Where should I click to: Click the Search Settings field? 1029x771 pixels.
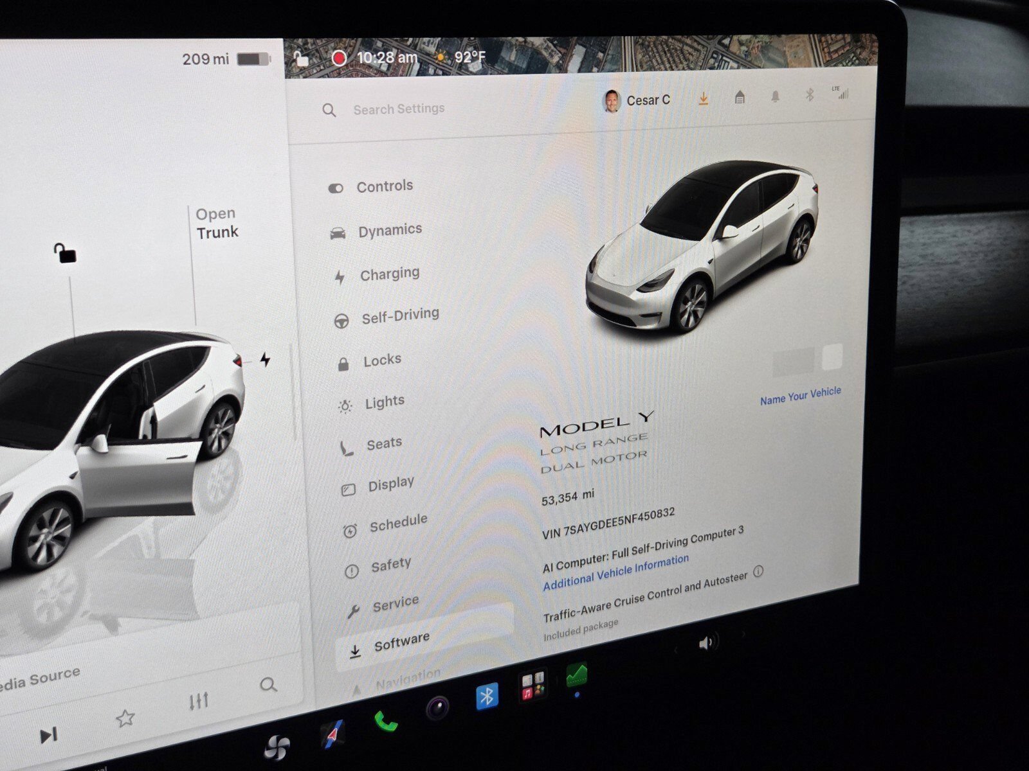pos(399,109)
